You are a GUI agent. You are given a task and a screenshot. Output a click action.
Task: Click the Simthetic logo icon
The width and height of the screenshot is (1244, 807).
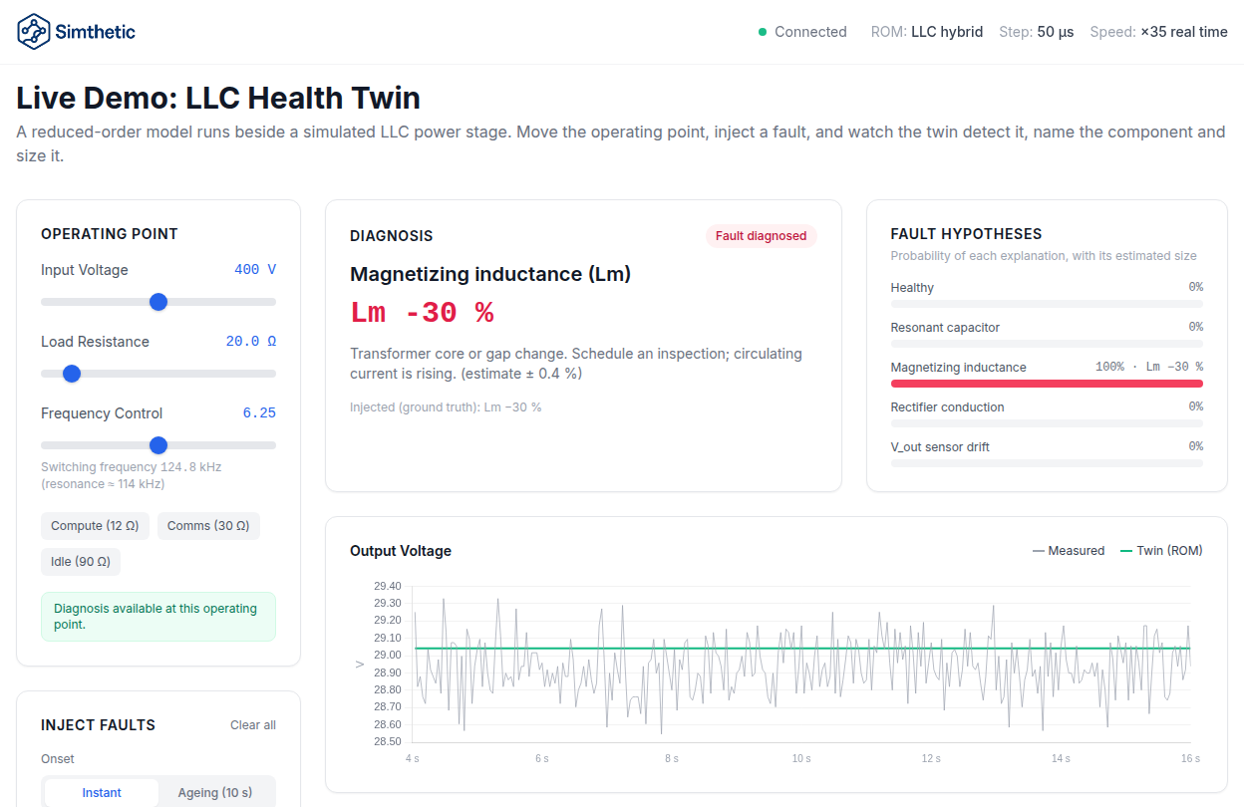(33, 32)
